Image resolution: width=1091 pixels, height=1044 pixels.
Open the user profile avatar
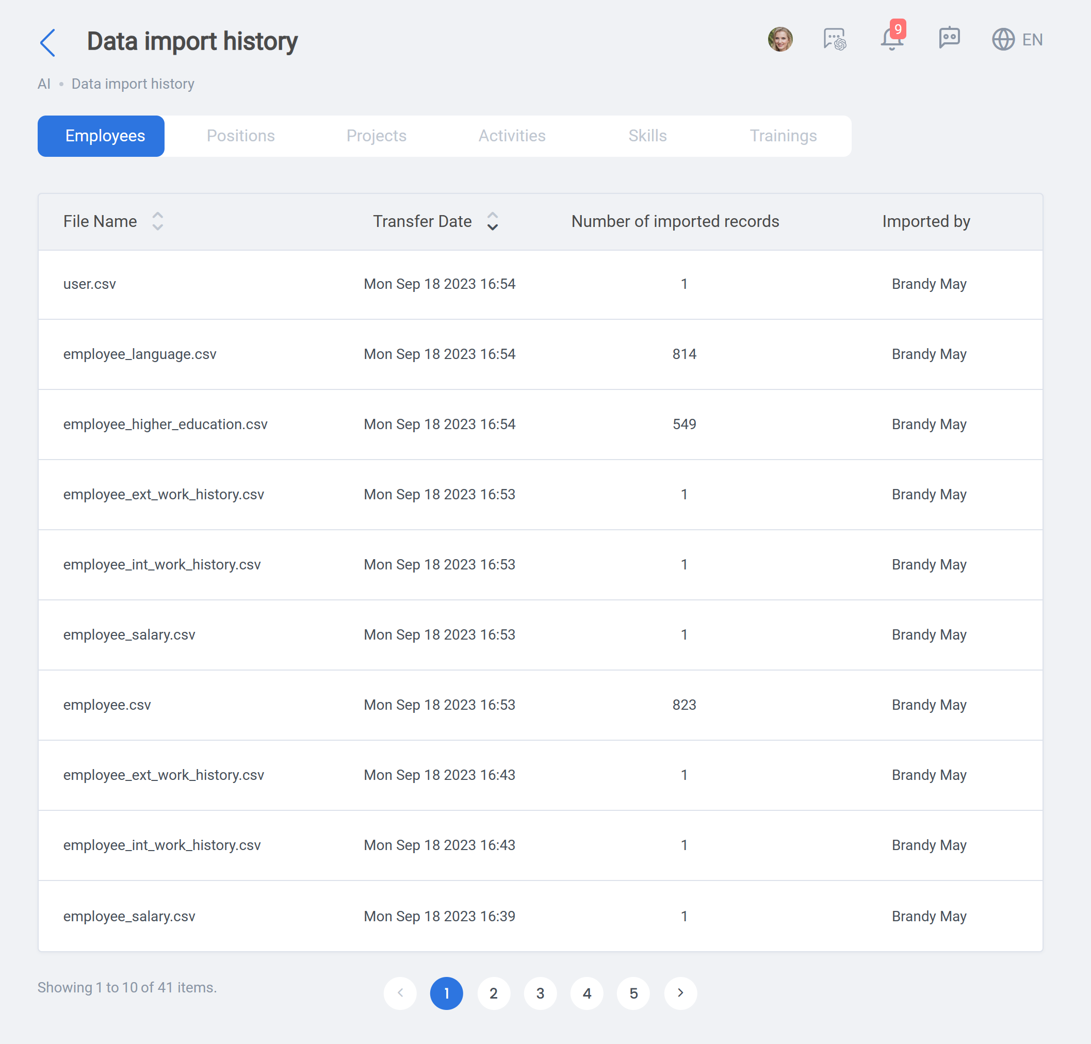coord(780,40)
